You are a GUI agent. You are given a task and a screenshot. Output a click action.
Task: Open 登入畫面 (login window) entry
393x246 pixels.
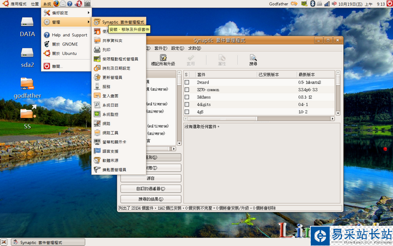point(119,96)
